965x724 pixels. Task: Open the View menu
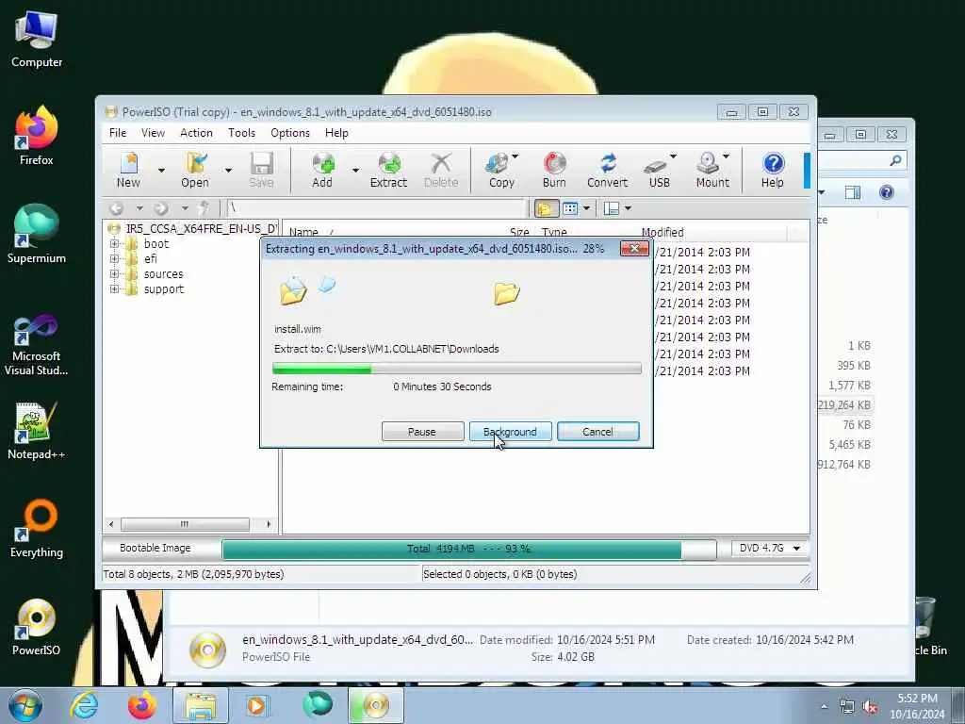click(x=153, y=133)
